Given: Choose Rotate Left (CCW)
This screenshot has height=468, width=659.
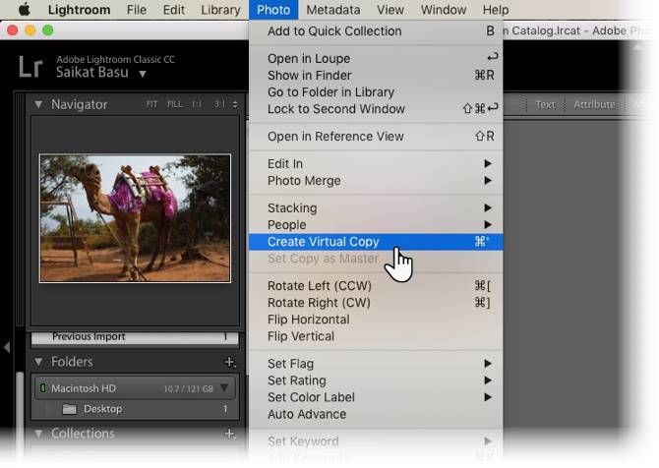Looking at the screenshot, I should click(376, 286).
